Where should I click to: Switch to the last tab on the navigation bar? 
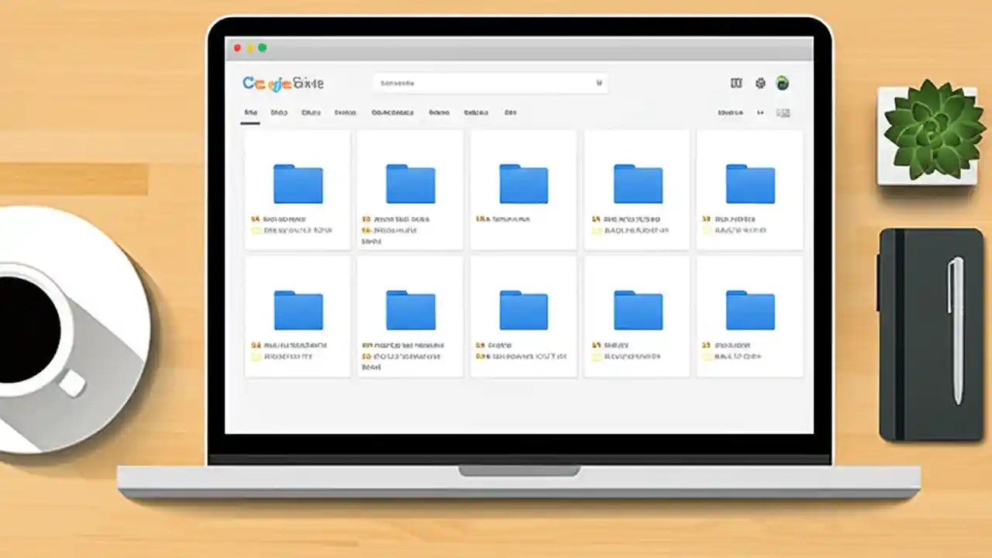click(x=510, y=112)
